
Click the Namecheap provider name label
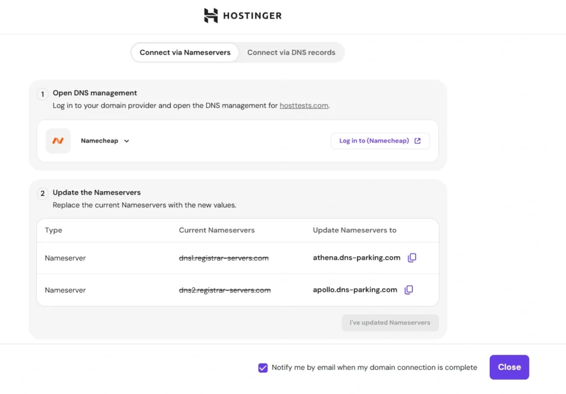(x=99, y=141)
